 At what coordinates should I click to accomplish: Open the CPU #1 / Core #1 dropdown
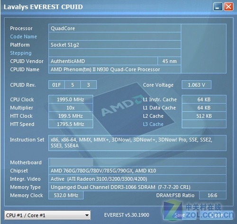(x=47, y=215)
